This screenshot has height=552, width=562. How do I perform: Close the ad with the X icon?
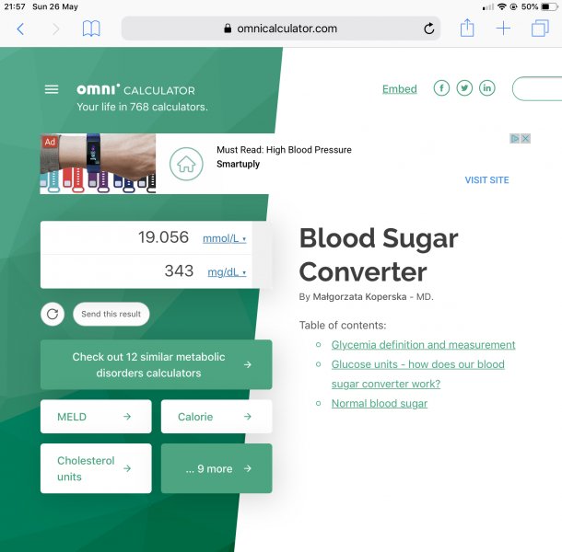[x=525, y=138]
